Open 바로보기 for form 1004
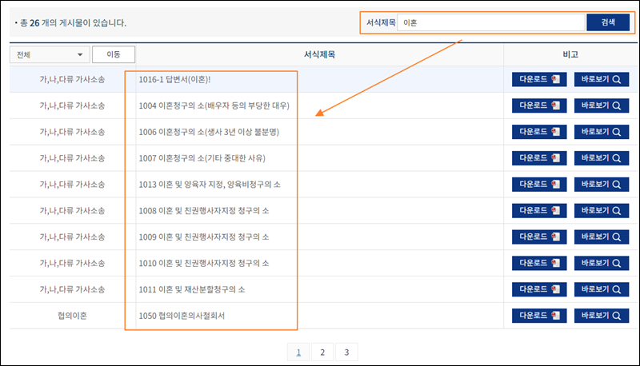The width and height of the screenshot is (640, 366). 602,105
